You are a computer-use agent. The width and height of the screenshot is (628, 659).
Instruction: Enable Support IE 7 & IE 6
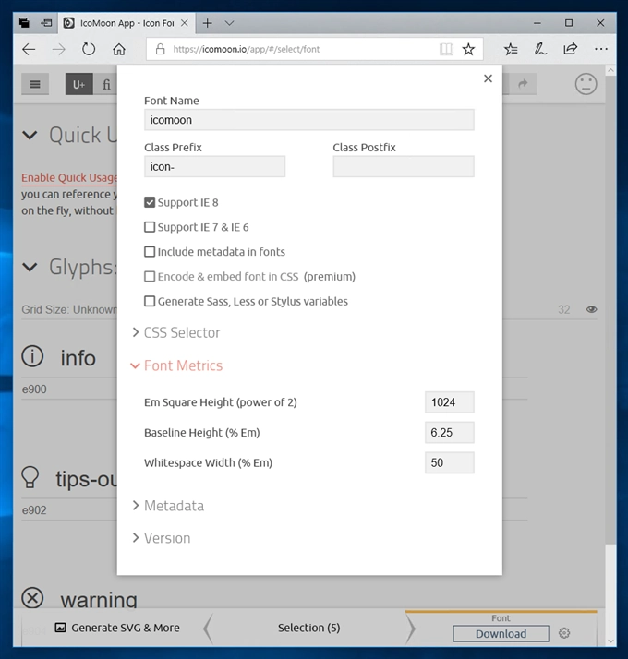tap(150, 227)
